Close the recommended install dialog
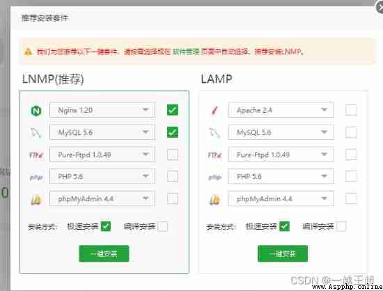Screen dimensions: 383x291 [x=380, y=8]
